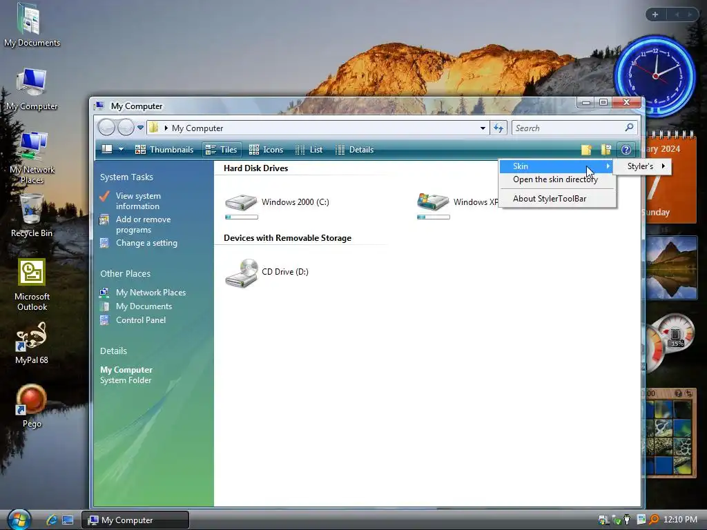Viewport: 707px width, 530px height.
Task: Expand the address bar dropdown
Action: coord(483,128)
